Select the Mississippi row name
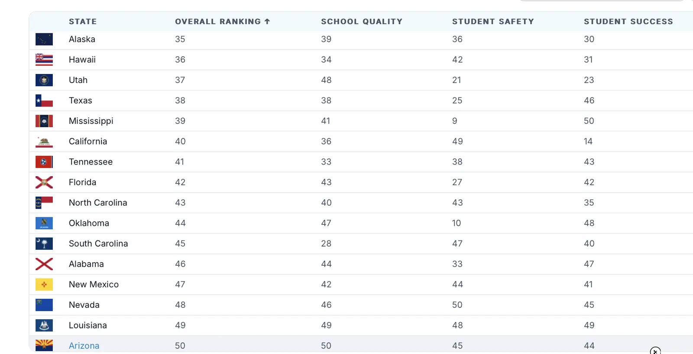The height and width of the screenshot is (354, 693). click(91, 121)
